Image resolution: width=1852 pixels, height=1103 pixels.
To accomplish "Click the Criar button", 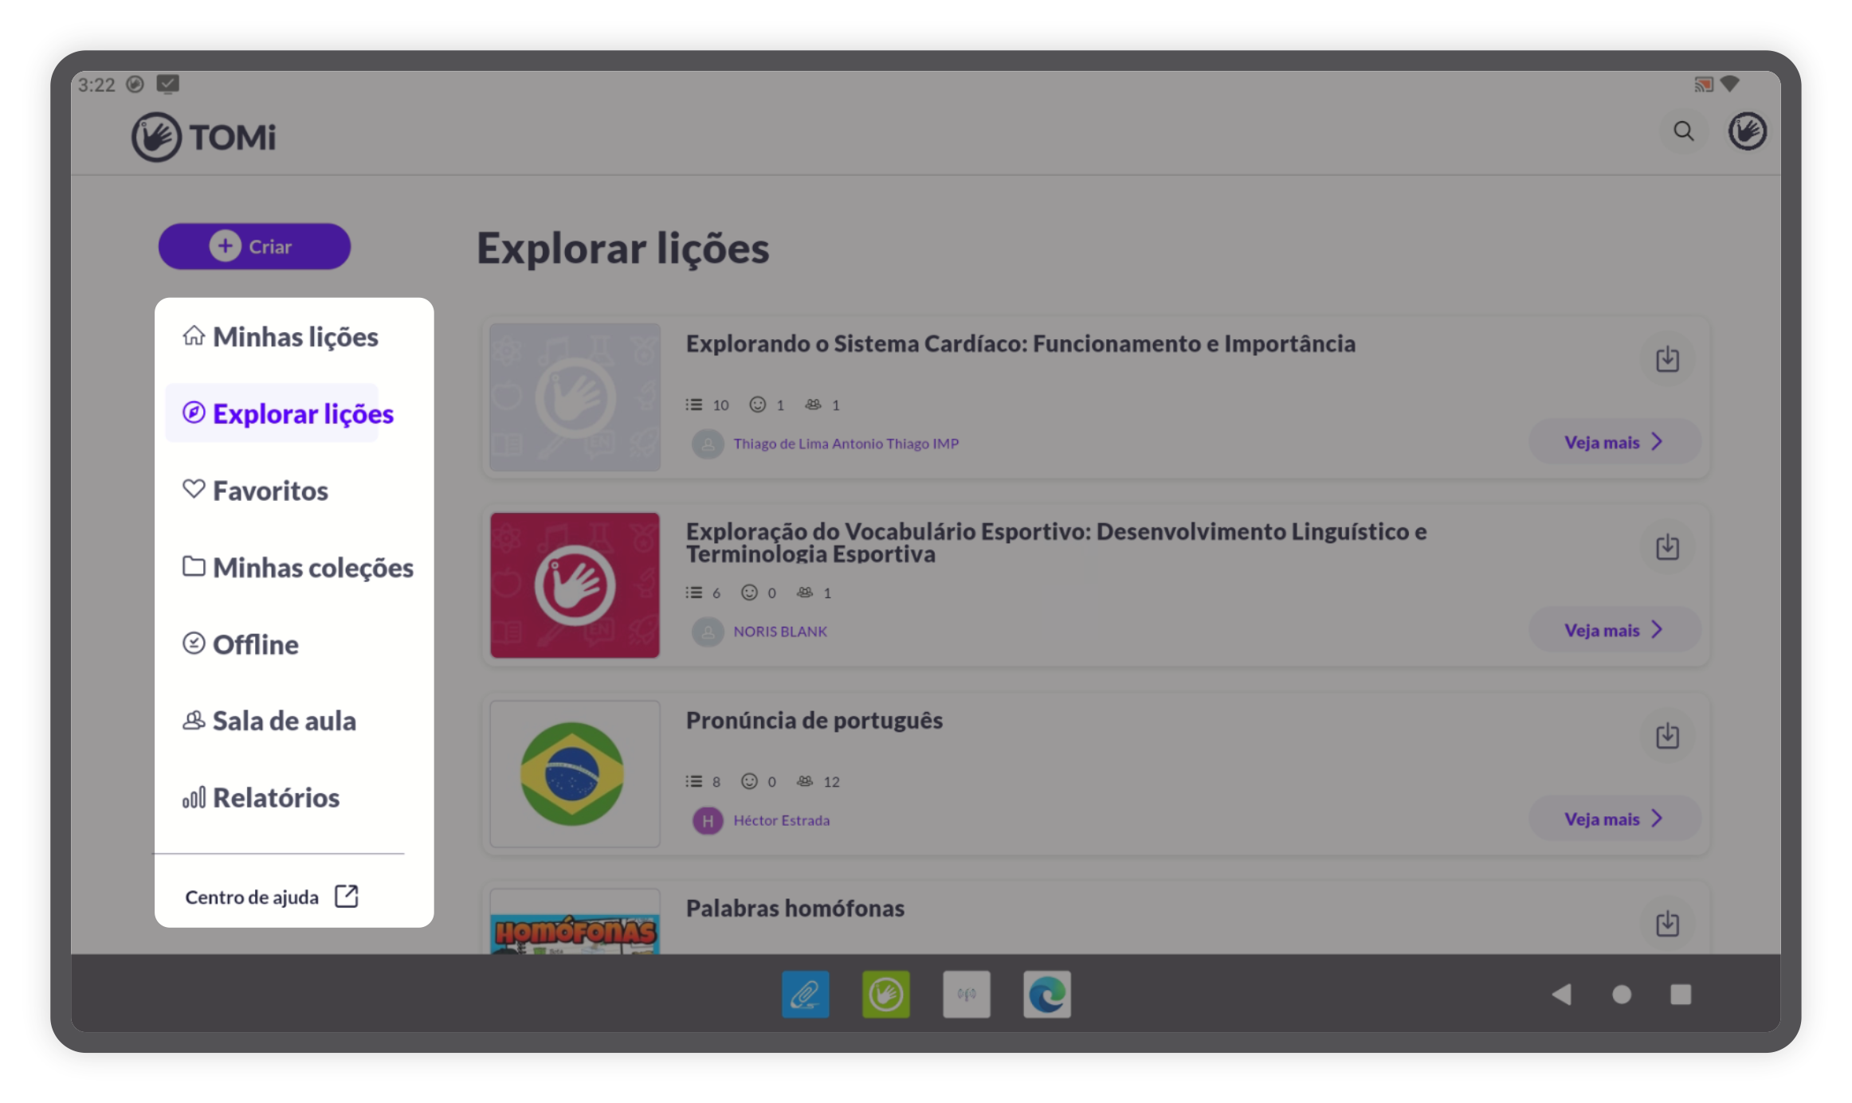I will [254, 247].
